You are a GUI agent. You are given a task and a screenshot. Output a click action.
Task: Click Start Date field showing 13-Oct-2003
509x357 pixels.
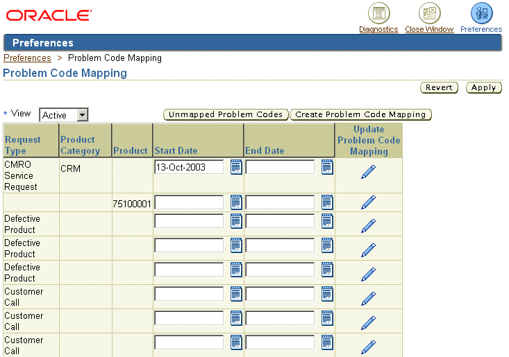coord(189,167)
